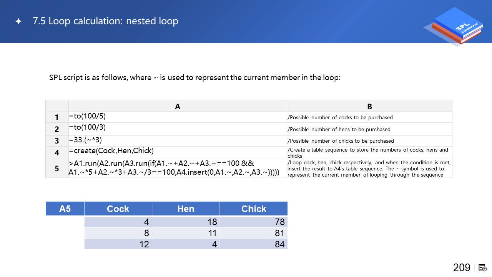
Task: Click the star icon before the title
Action: pos(18,21)
